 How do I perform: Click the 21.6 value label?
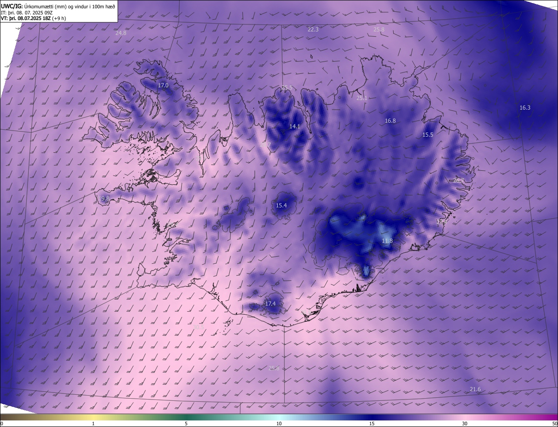(475, 389)
